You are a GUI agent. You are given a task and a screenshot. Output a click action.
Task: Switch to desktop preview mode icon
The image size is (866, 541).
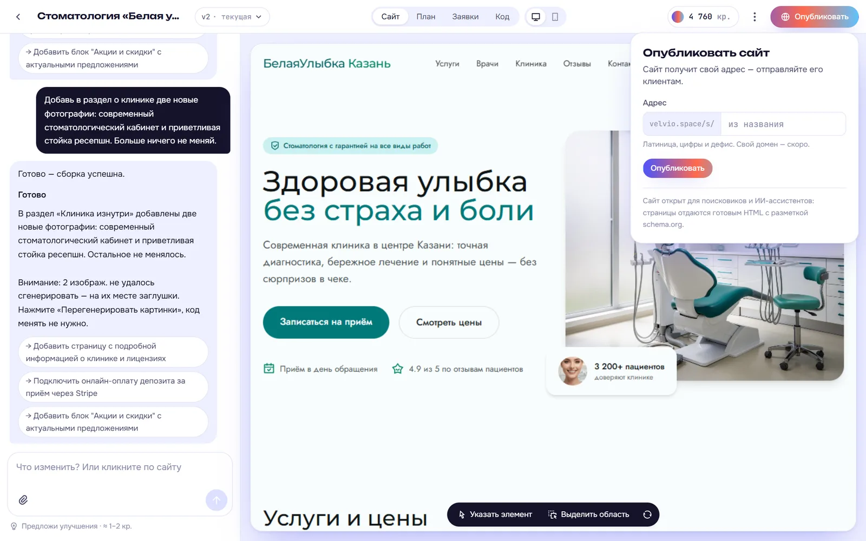pyautogui.click(x=536, y=17)
